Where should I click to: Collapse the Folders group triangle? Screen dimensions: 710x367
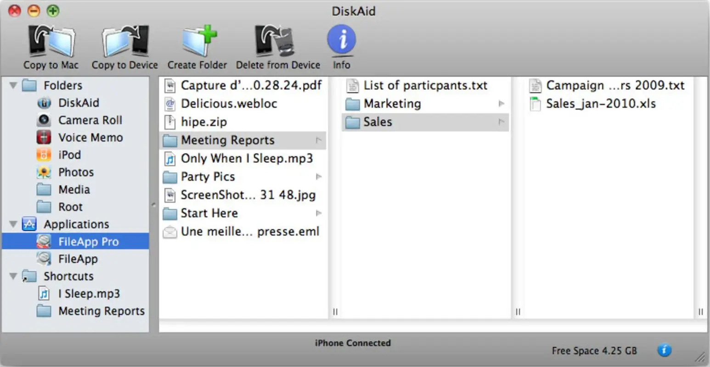(13, 85)
